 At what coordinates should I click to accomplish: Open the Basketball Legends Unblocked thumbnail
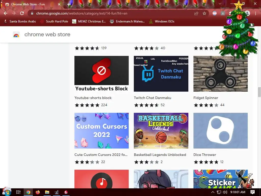161,131
